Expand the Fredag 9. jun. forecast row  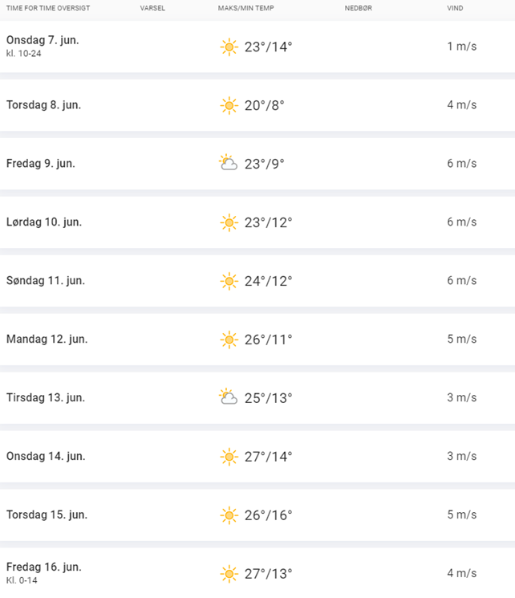click(x=257, y=164)
